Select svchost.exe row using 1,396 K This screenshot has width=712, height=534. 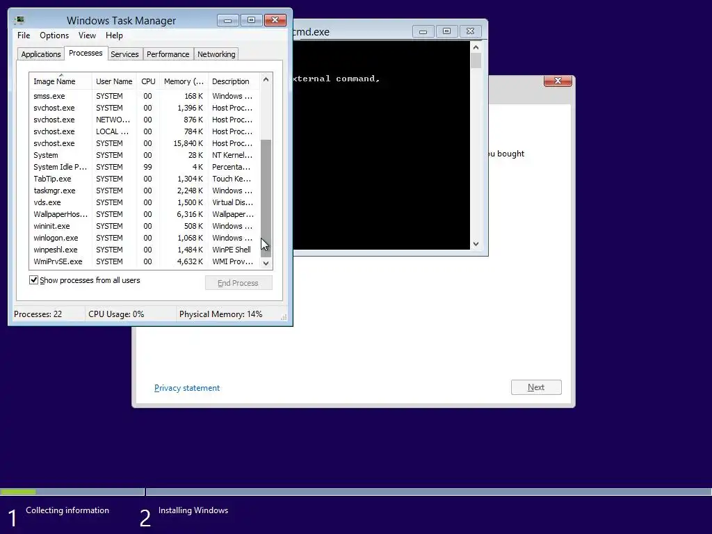point(145,108)
